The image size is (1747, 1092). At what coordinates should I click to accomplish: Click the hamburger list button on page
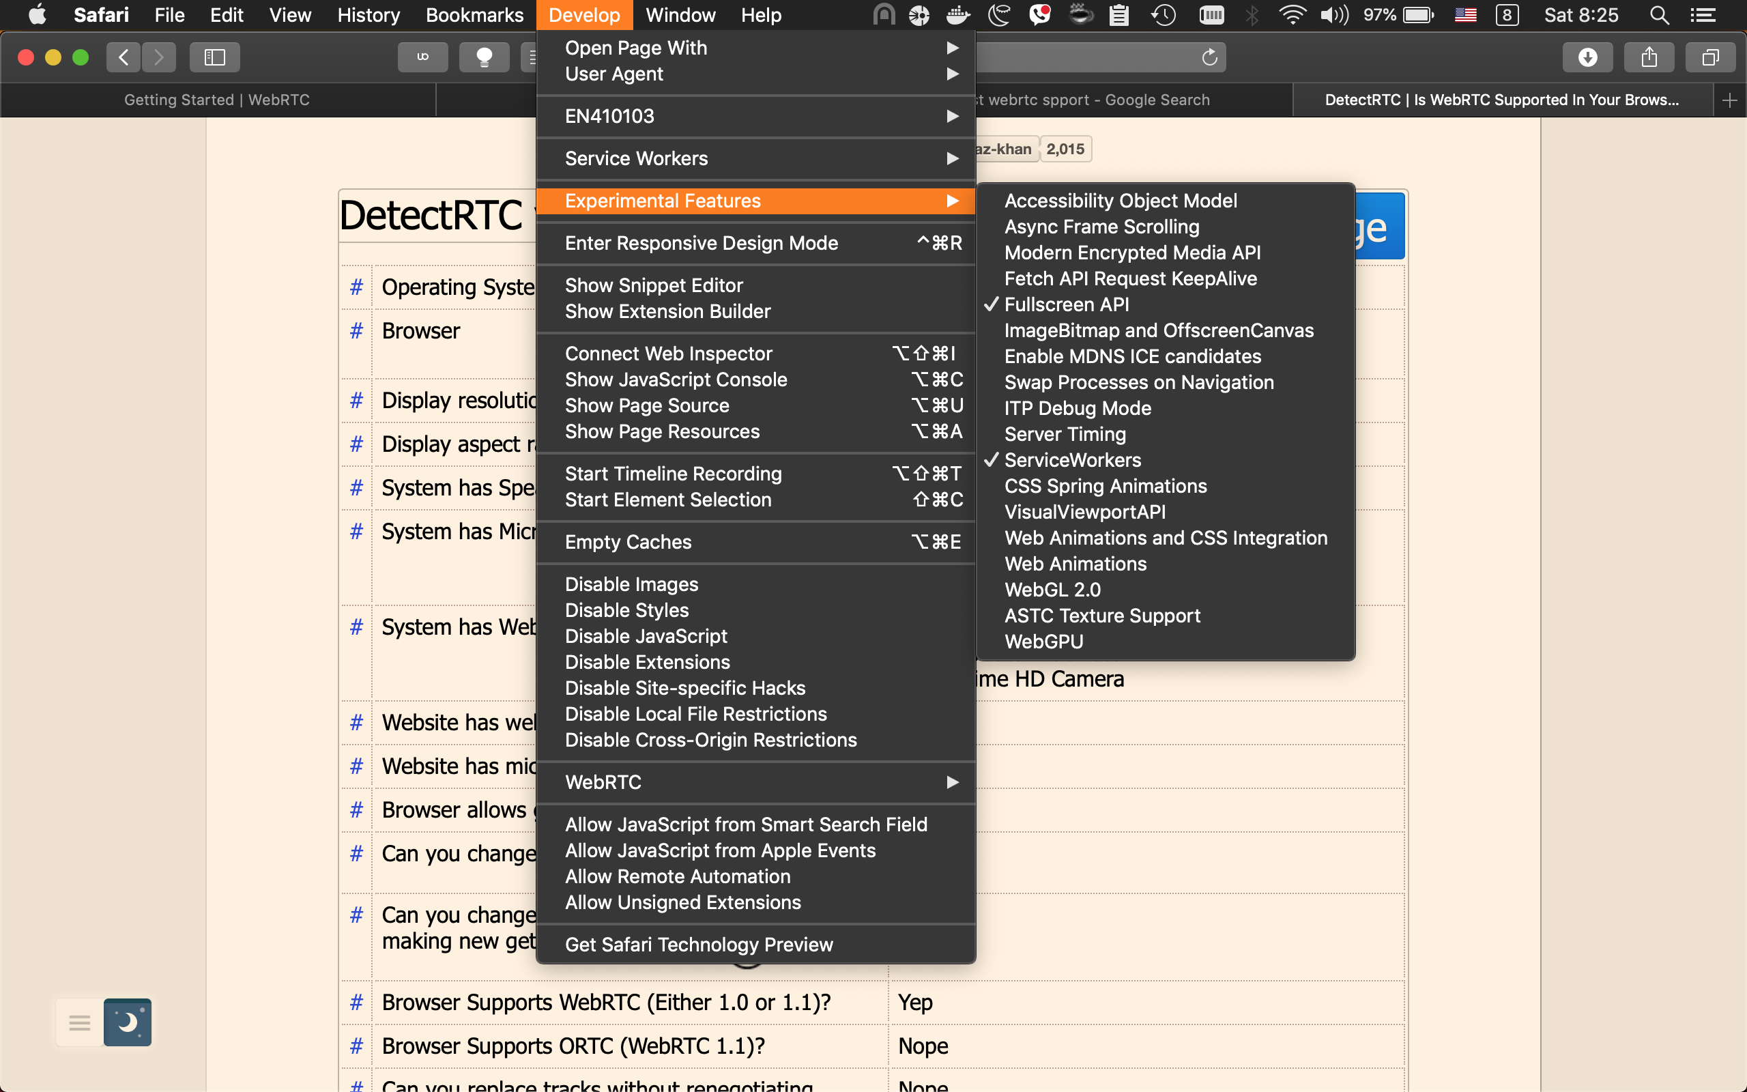pyautogui.click(x=79, y=1022)
